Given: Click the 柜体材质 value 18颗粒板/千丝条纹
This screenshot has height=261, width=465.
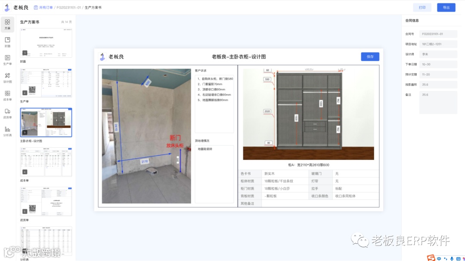Looking at the screenshot, I should click(279, 181).
